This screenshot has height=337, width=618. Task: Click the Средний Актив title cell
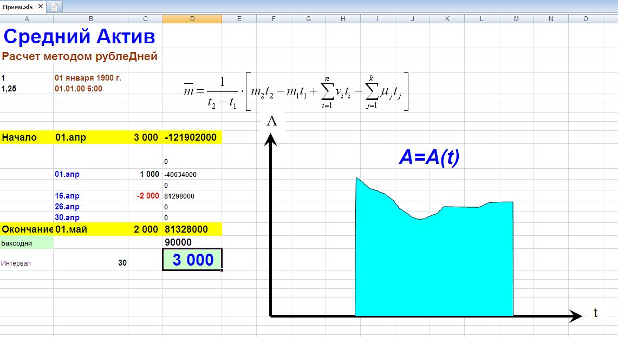[x=80, y=37]
